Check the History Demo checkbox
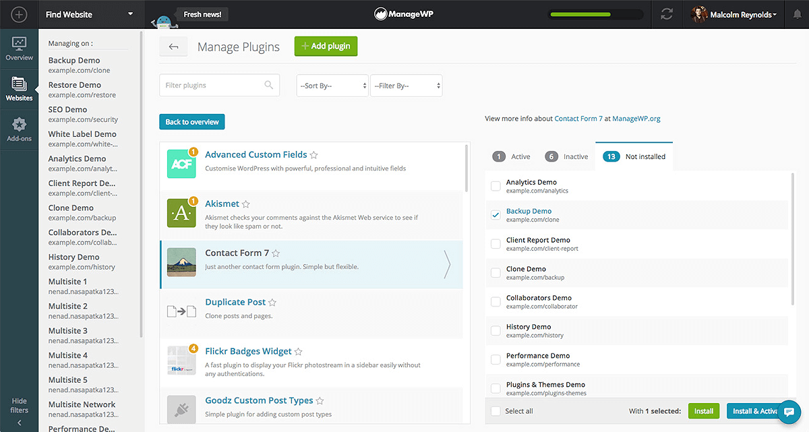 (x=496, y=331)
